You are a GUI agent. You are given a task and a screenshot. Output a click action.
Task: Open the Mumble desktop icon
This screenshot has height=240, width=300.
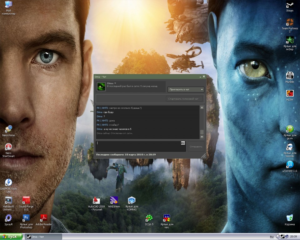[290, 77]
